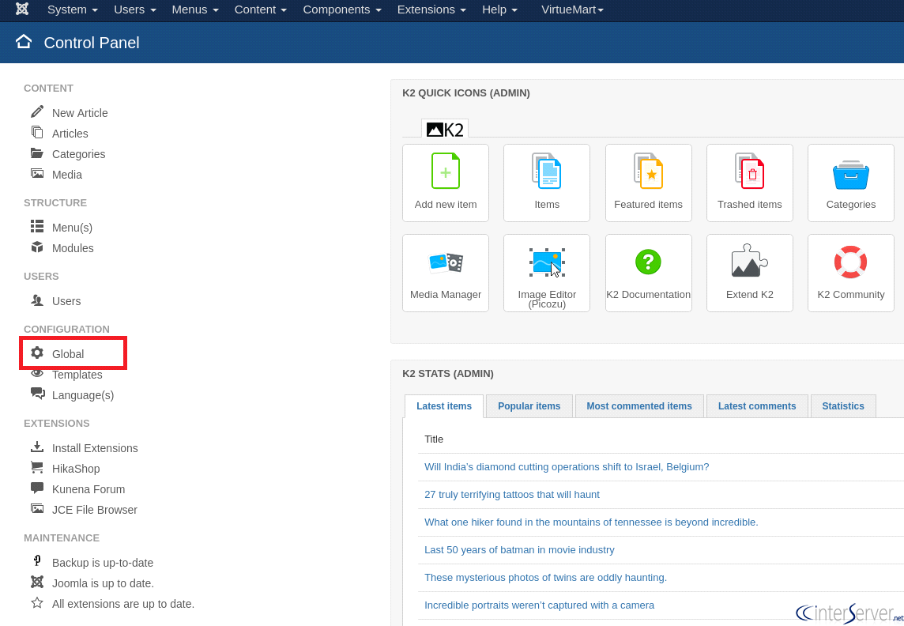904x626 pixels.
Task: Click the cart icon beside HikaShop
Action: pyautogui.click(x=37, y=467)
